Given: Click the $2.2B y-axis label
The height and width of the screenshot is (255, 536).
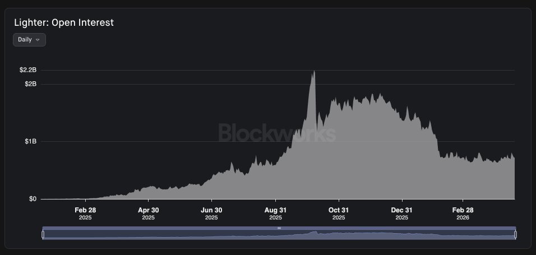Looking at the screenshot, I should coord(28,70).
